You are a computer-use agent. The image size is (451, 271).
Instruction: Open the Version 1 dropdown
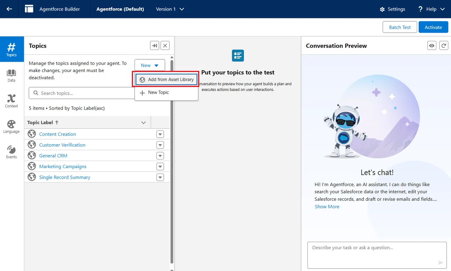click(170, 9)
